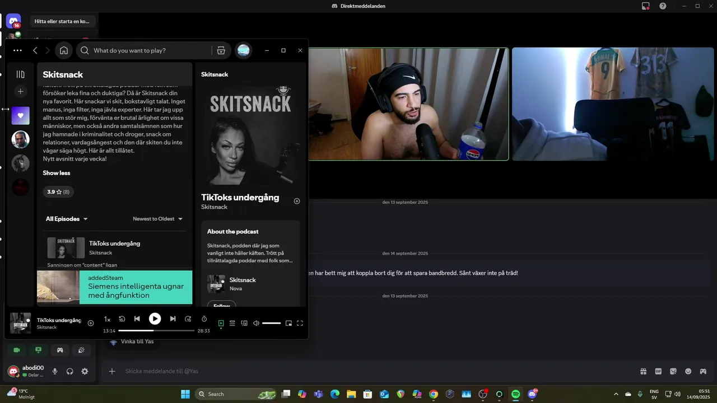Open Discord user settings gear
Screen dimensions: 717x403
click(85, 371)
